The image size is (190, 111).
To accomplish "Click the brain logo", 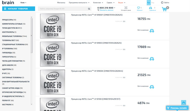I will pos(8,2).
